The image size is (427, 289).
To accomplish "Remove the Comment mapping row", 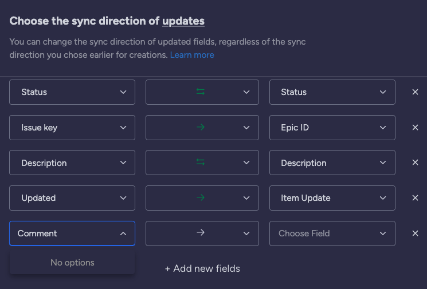I will point(415,233).
